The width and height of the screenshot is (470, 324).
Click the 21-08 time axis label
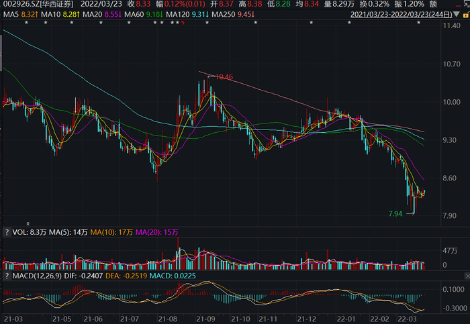click(x=168, y=319)
